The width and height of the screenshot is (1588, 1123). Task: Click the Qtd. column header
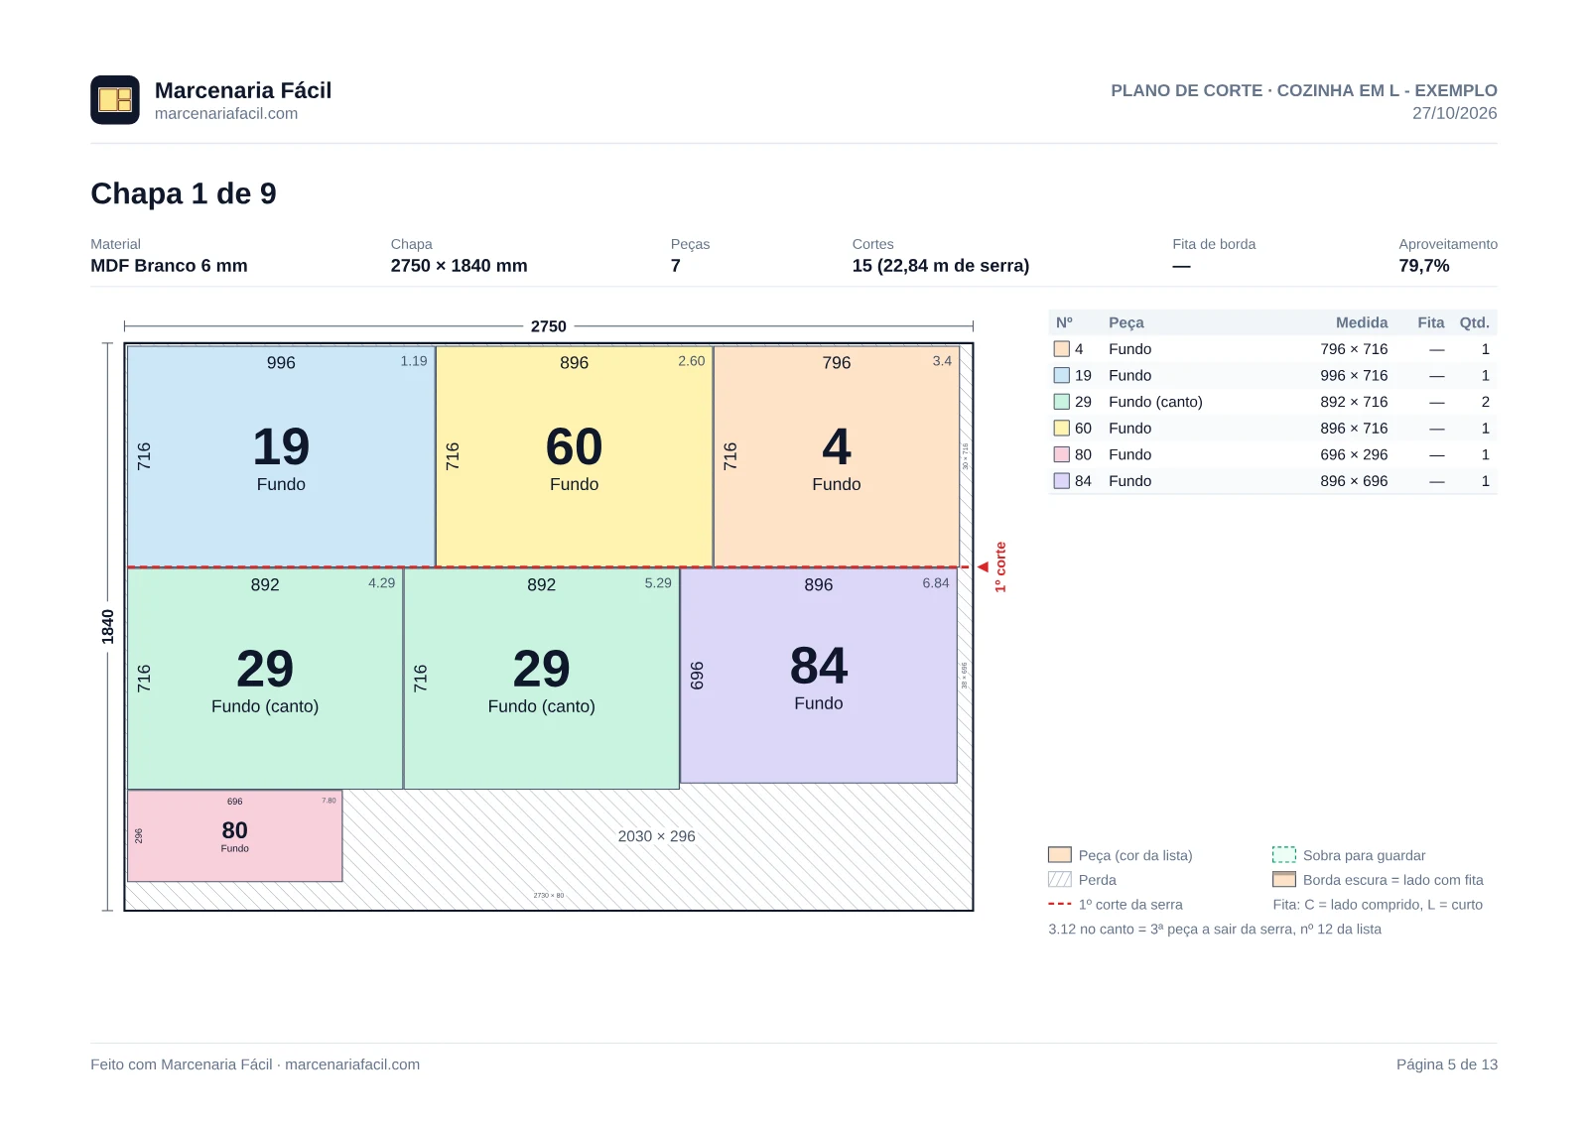(x=1474, y=322)
